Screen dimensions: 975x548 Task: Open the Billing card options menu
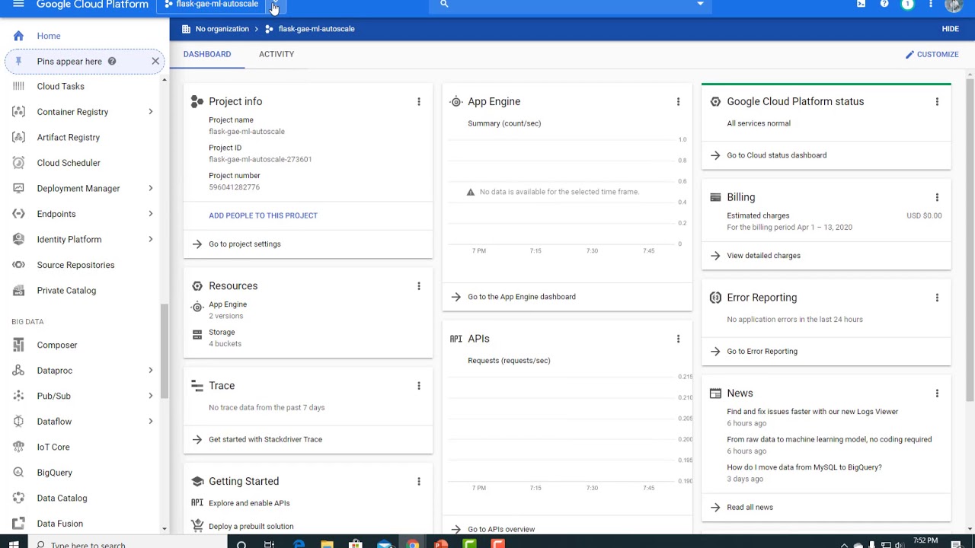(937, 197)
